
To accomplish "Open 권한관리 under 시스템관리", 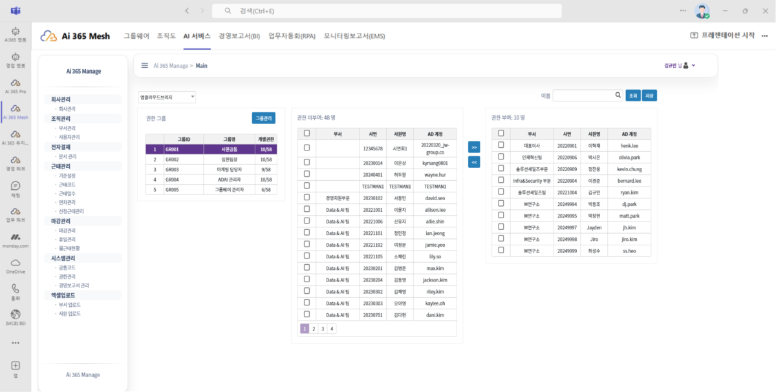I will click(x=67, y=276).
